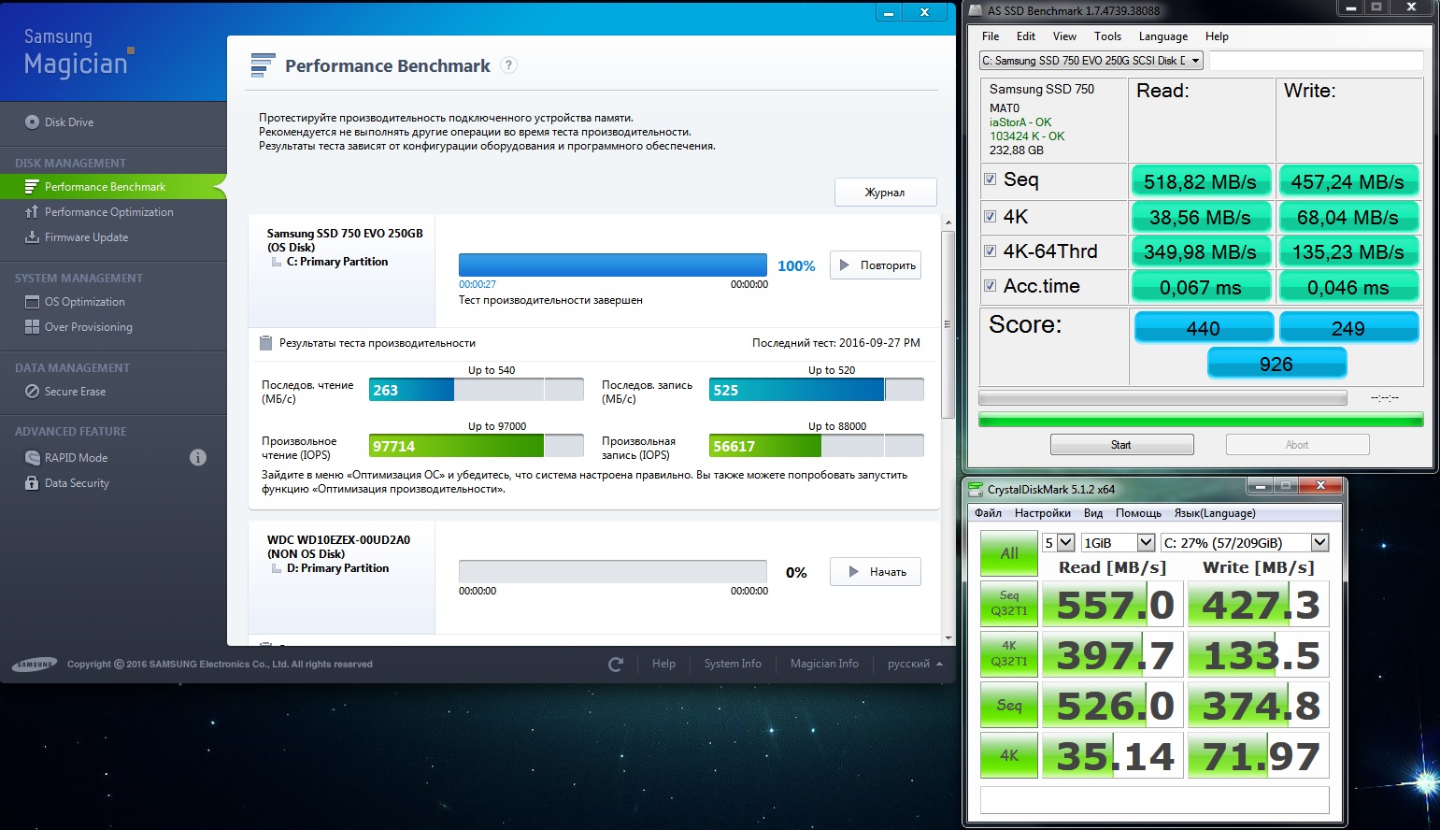Click the CrystalDiskMark title bar icon
The image size is (1440, 830).
point(977,489)
